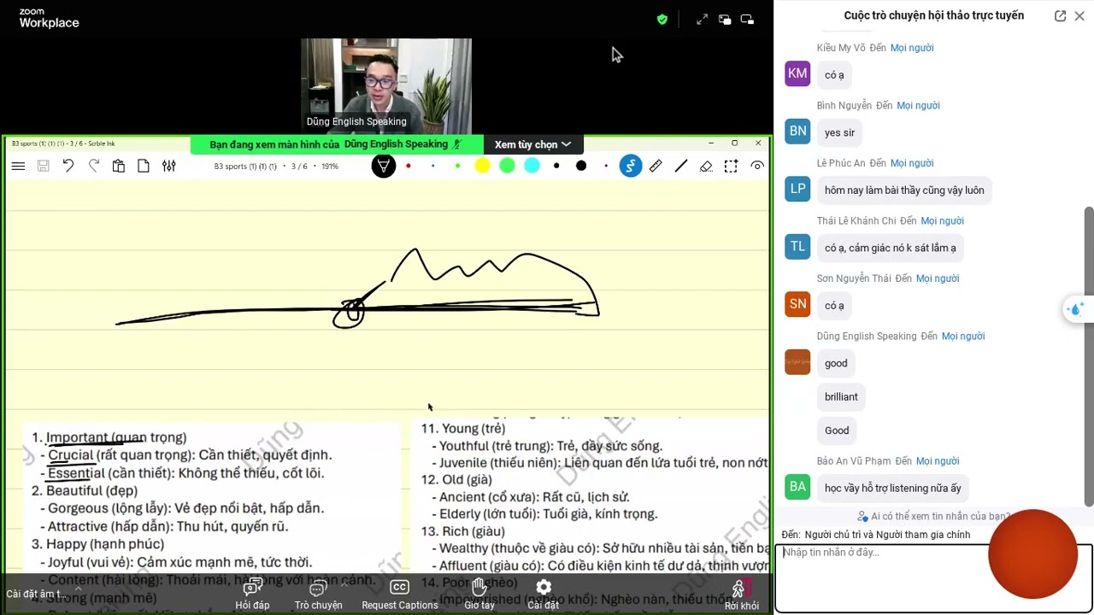Image resolution: width=1094 pixels, height=615 pixels.
Task: Select the black pen tip tool
Action: 384,166
